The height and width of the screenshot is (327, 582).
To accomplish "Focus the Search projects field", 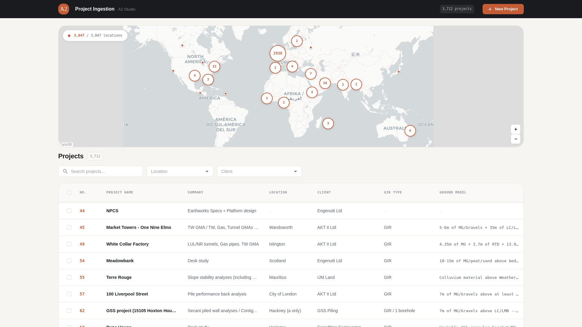I will [x=105, y=171].
